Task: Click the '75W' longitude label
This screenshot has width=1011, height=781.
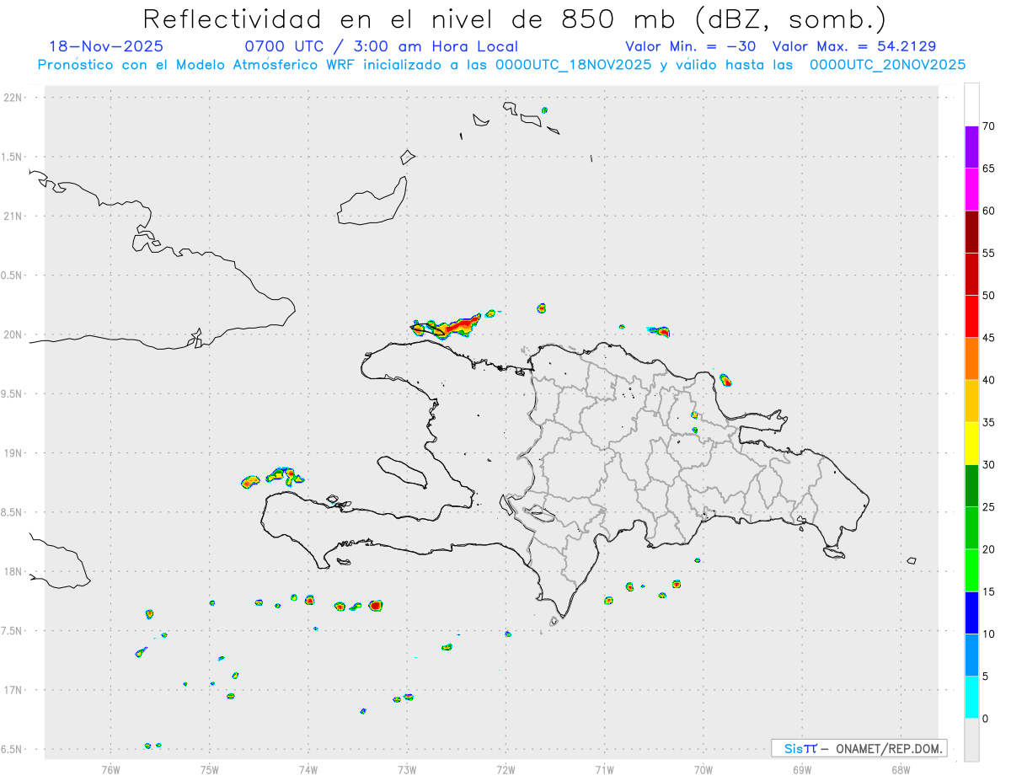Action: pos(210,769)
